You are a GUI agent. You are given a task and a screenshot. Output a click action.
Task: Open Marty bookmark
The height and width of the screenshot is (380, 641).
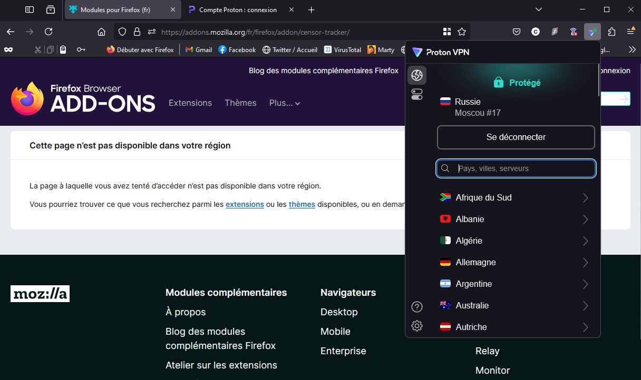[381, 49]
